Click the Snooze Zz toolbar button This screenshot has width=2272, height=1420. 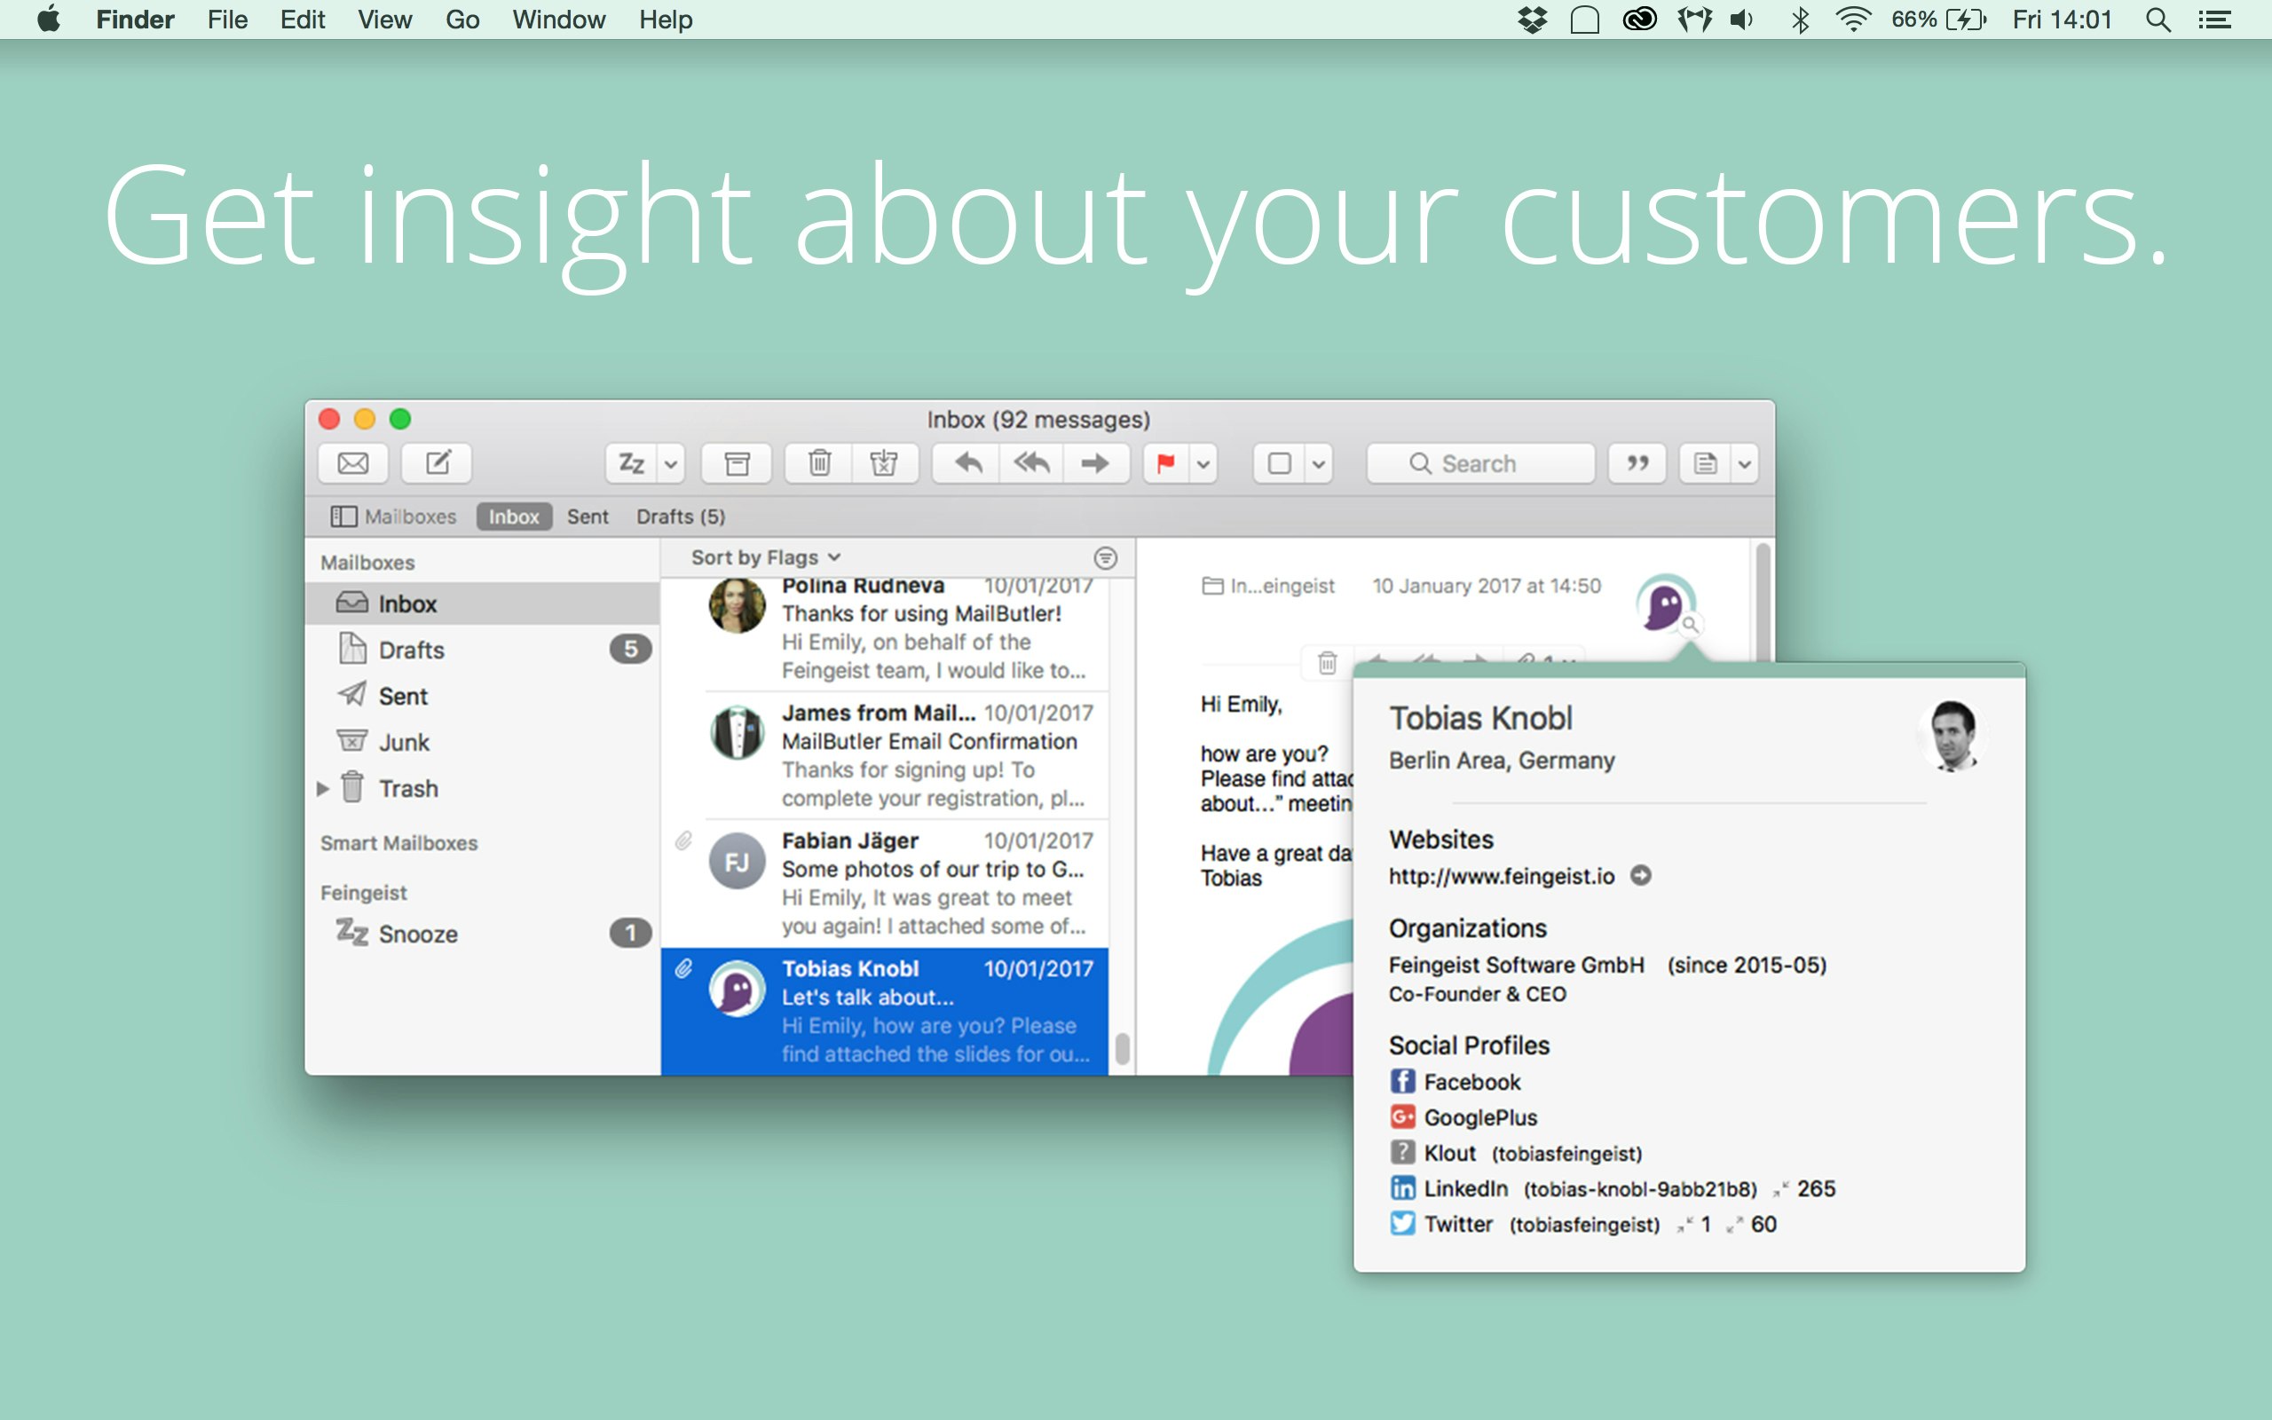632,463
